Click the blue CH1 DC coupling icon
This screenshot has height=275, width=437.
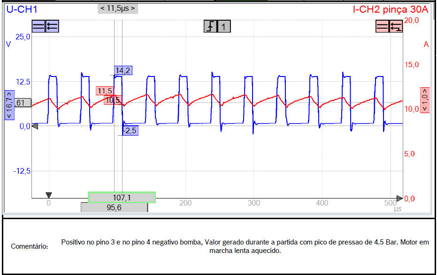tap(38, 27)
